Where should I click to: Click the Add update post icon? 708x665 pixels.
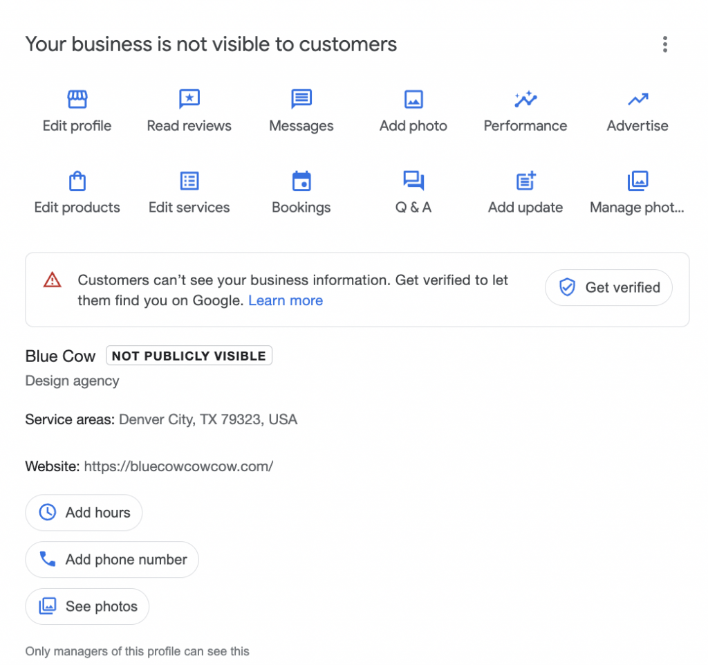[525, 181]
